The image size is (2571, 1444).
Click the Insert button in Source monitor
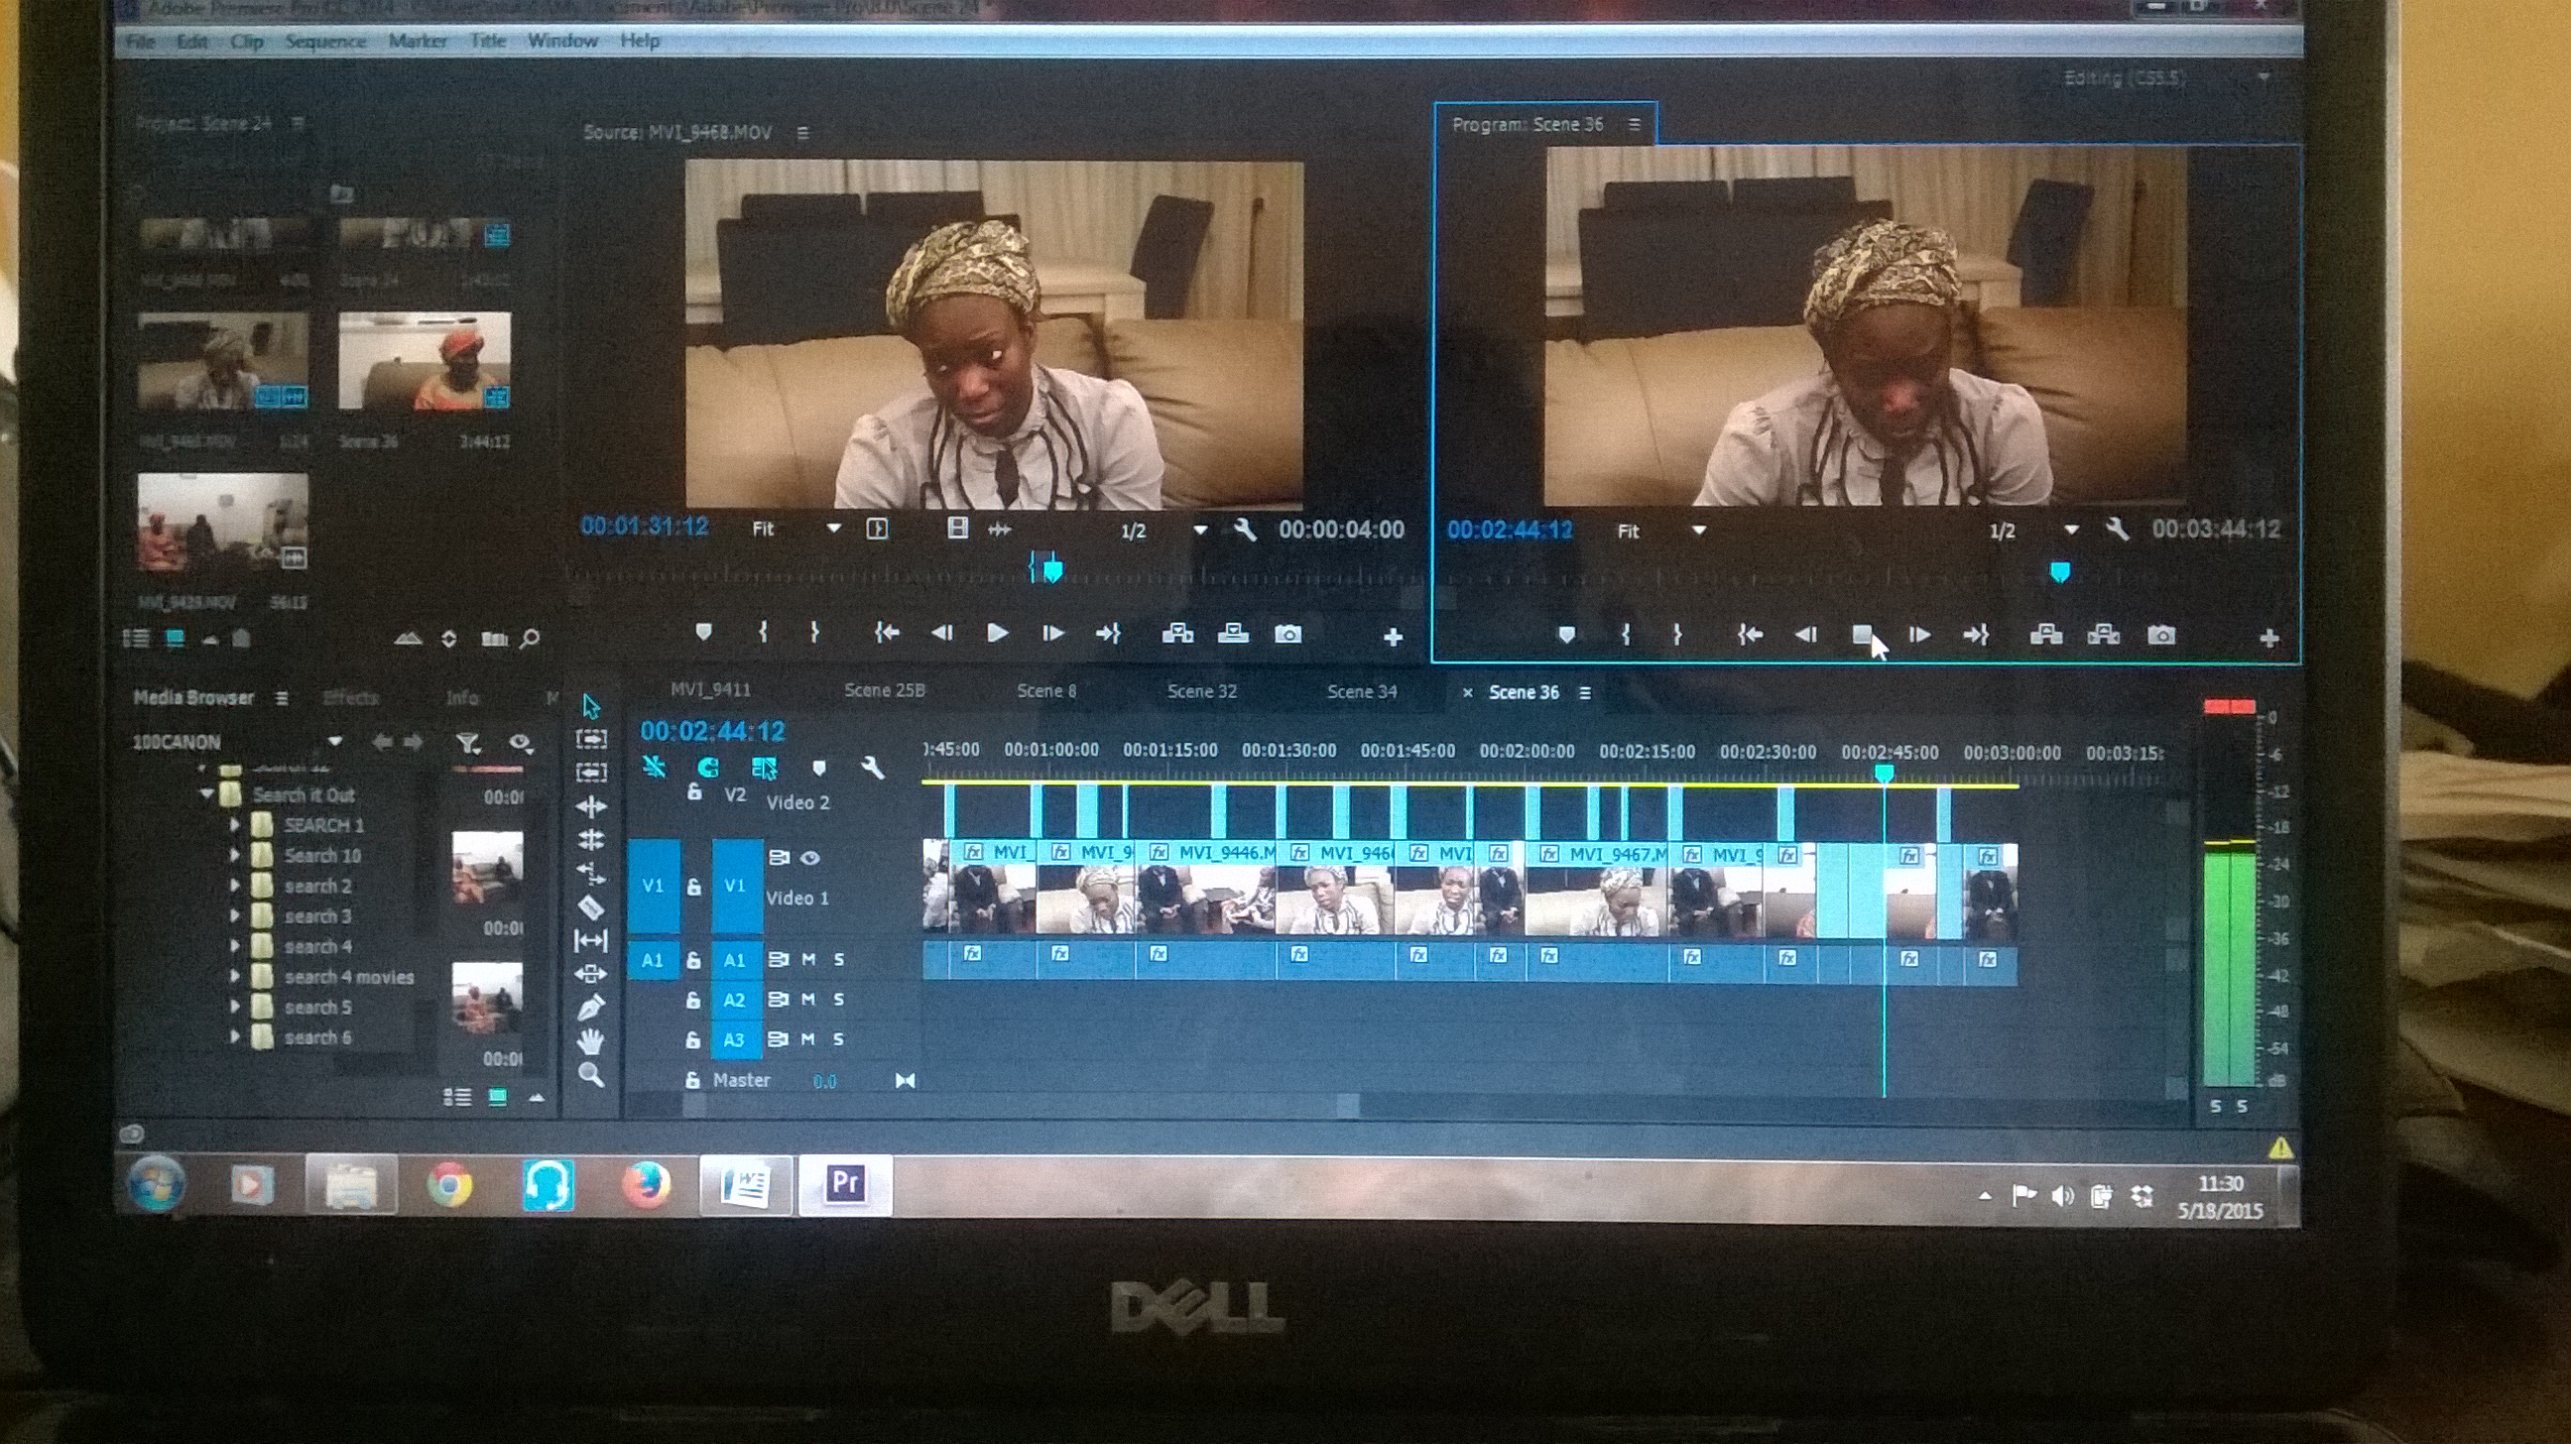click(1177, 633)
